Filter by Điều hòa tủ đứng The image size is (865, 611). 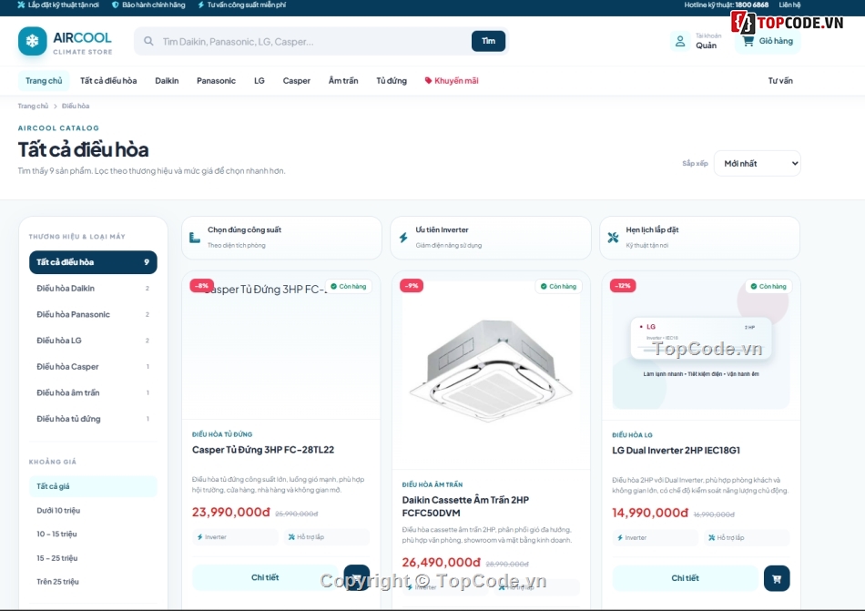(93, 419)
